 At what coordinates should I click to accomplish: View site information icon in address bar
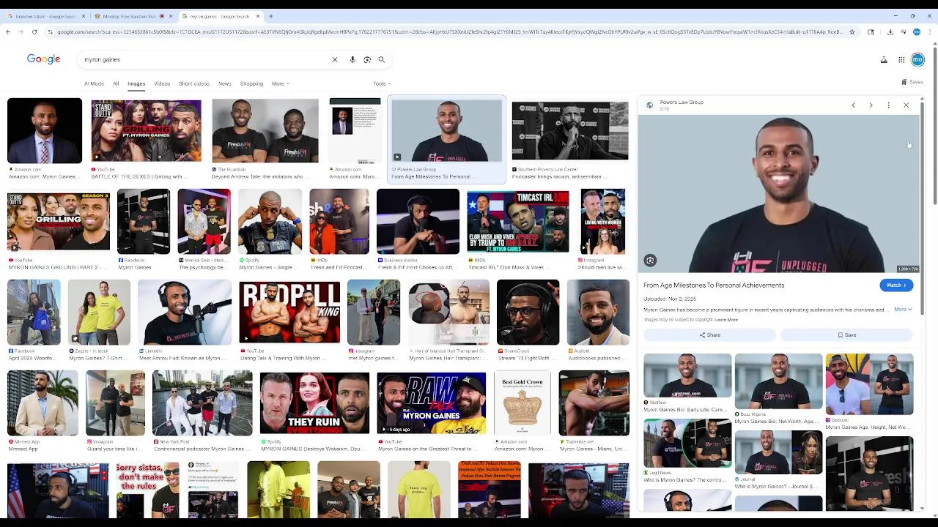pyautogui.click(x=50, y=31)
